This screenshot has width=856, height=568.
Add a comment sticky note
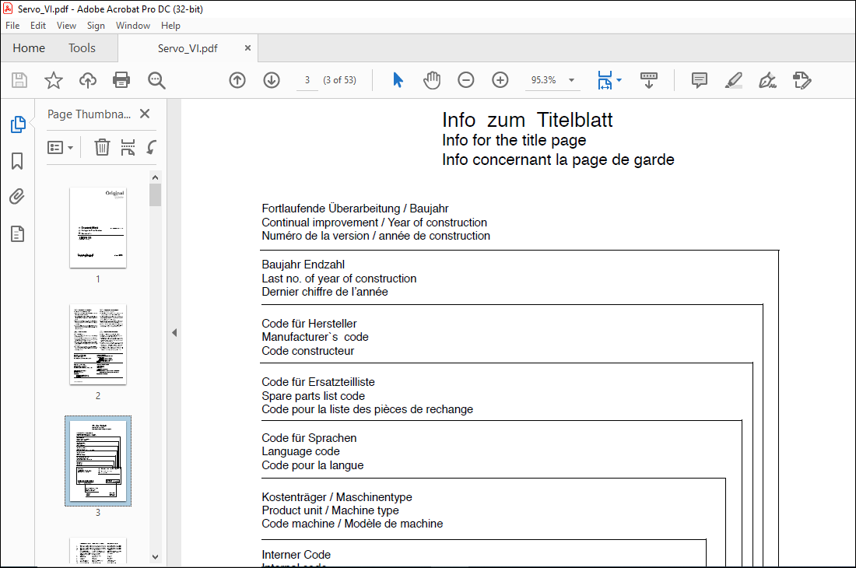[x=700, y=80]
